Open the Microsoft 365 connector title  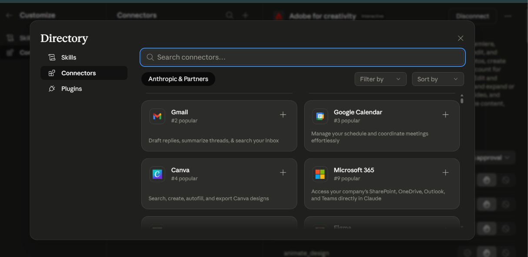click(354, 170)
